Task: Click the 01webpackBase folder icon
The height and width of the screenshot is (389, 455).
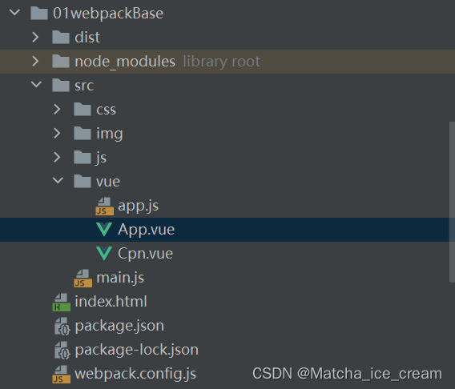Action: click(39, 14)
